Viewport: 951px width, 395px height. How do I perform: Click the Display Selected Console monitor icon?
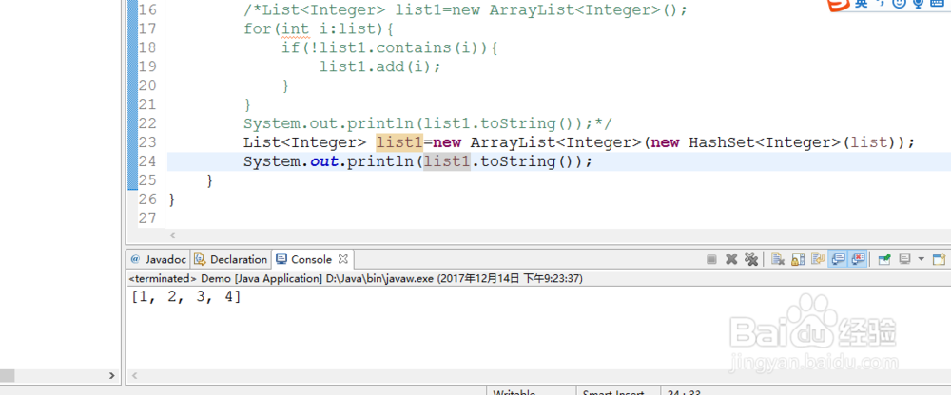pyautogui.click(x=904, y=258)
